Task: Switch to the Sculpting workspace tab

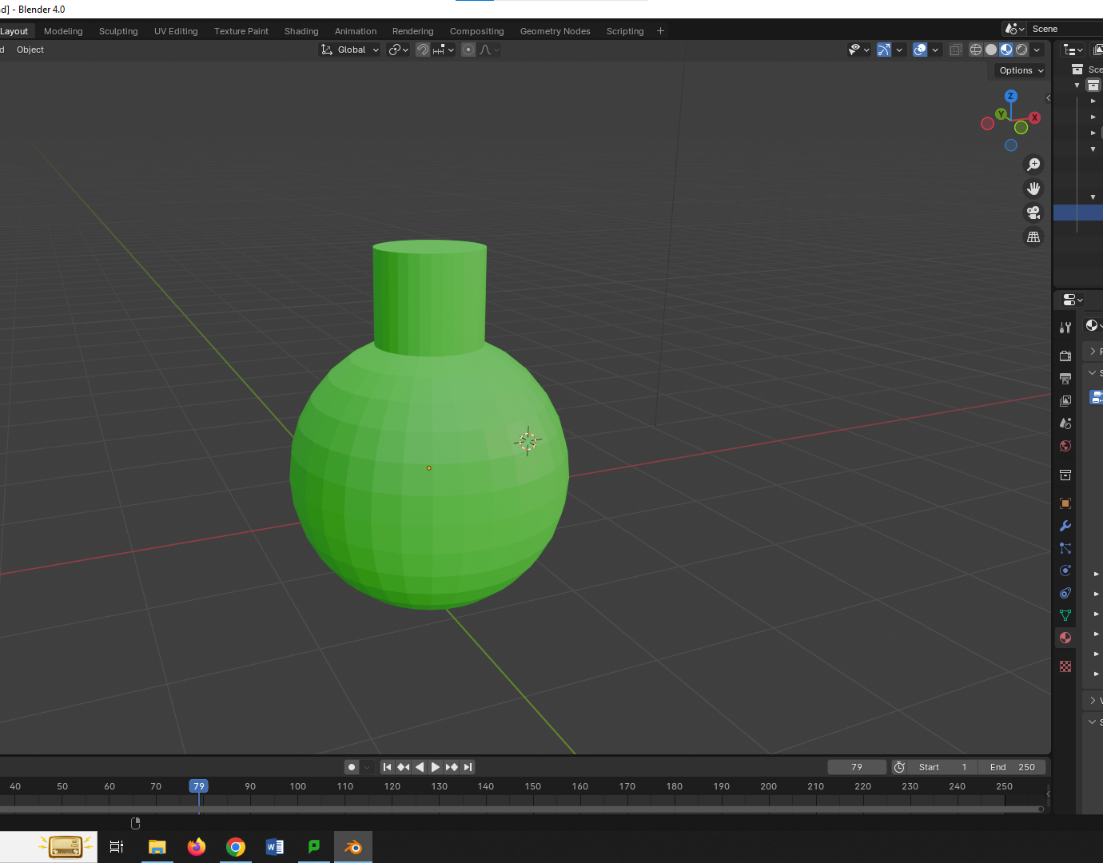Action: pos(118,31)
